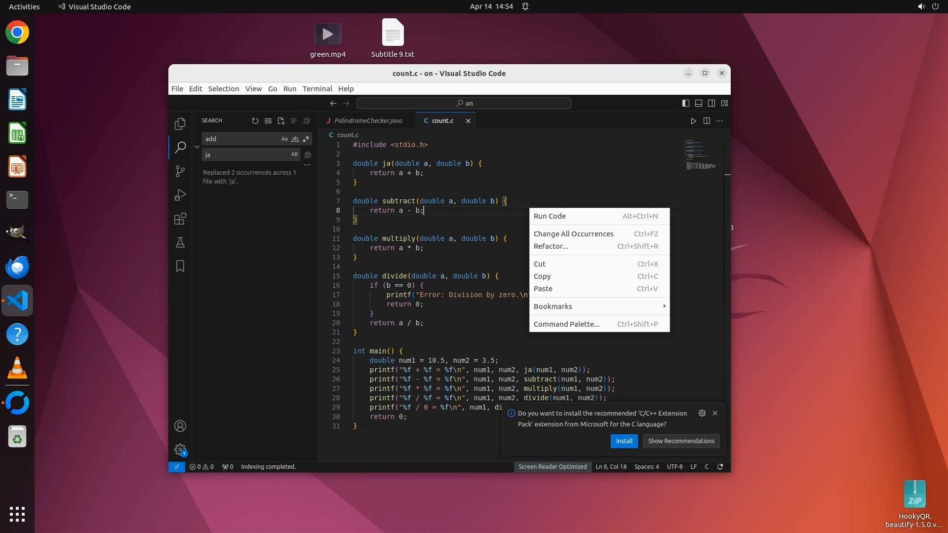Open Run and Debug view

click(x=180, y=195)
